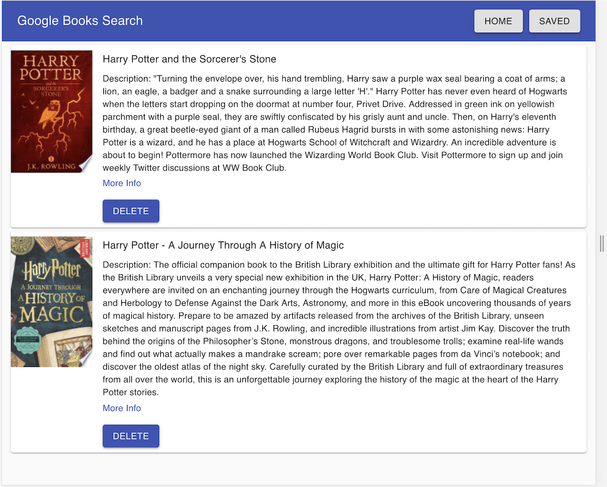Click the page-curl corner on Sorcerer's Stone cover
Image resolution: width=607 pixels, height=487 pixels.
coord(85,165)
